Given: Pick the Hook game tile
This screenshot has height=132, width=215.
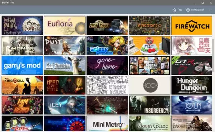Looking at the screenshot, I should point(150,85).
